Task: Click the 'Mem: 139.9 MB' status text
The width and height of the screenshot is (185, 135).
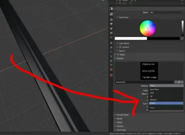Action: click(165, 134)
